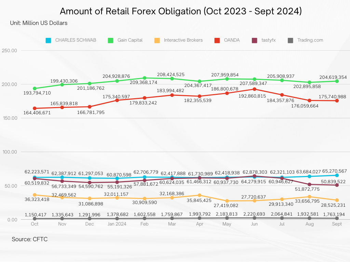Image resolution: width=350 pixels, height=262 pixels.
Task: Click the green Gain Capital legend swatch
Action: tap(110, 40)
